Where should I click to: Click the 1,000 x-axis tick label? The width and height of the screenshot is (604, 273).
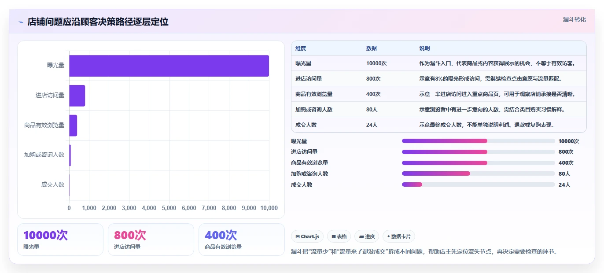(x=89, y=208)
